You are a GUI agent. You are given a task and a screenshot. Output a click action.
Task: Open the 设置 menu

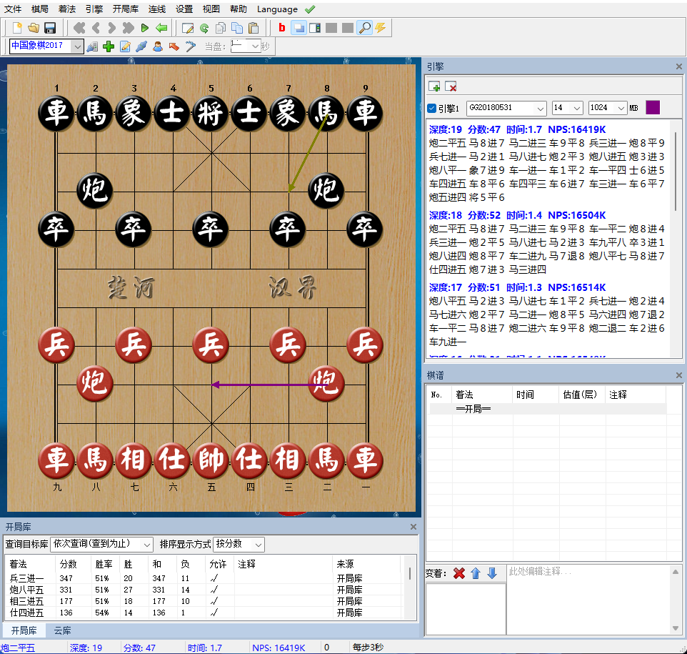[184, 9]
